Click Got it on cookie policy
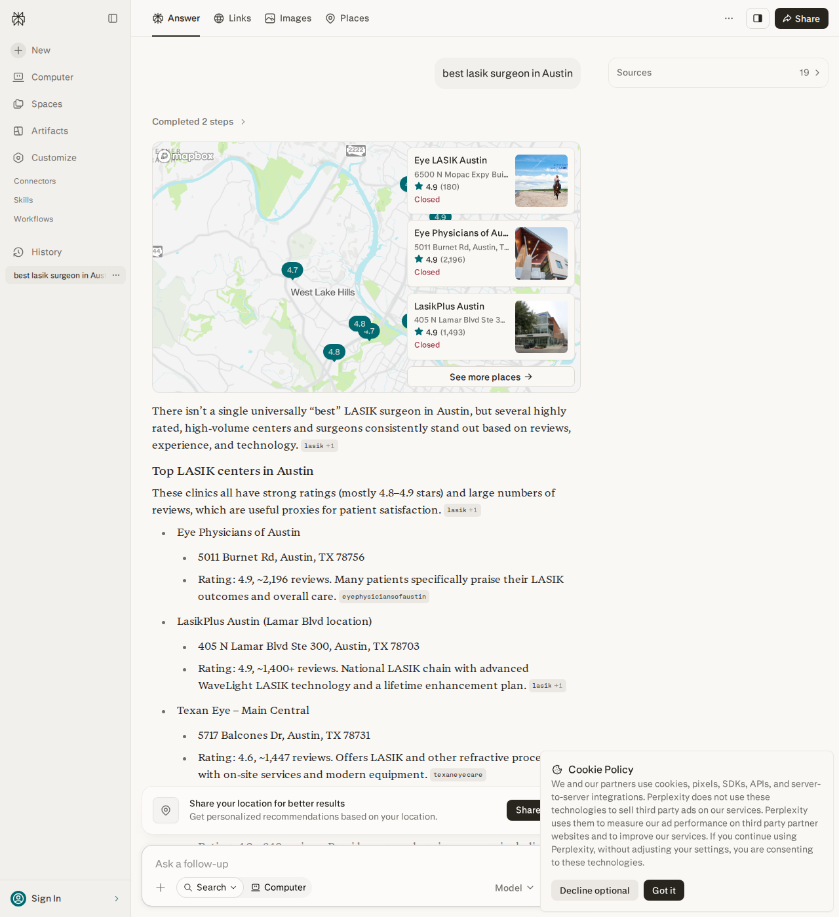Viewport: 839px width, 917px height. [663, 890]
